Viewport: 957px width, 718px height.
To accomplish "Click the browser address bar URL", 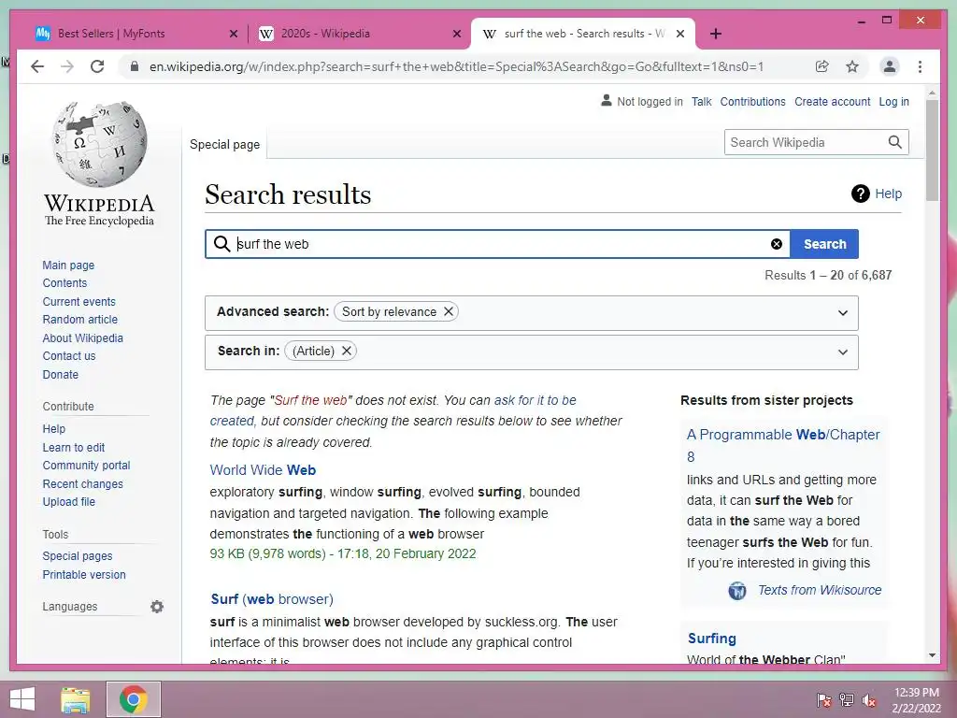I will [456, 66].
